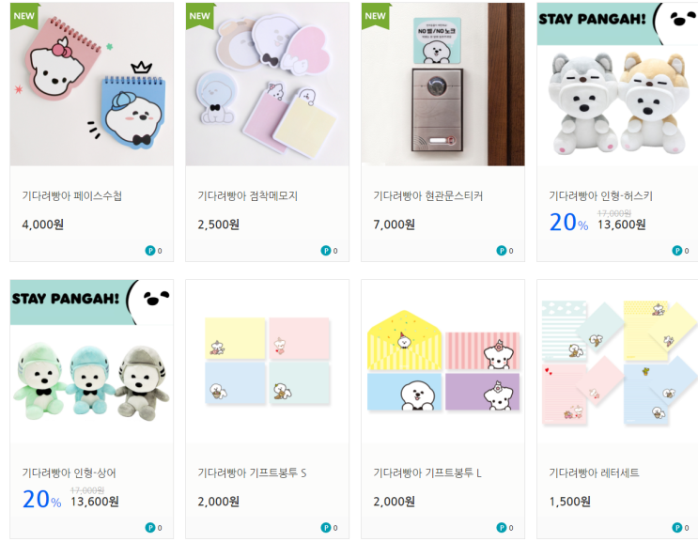Open the gift envelope S image
Image resolution: width=698 pixels, height=542 pixels.
click(267, 362)
